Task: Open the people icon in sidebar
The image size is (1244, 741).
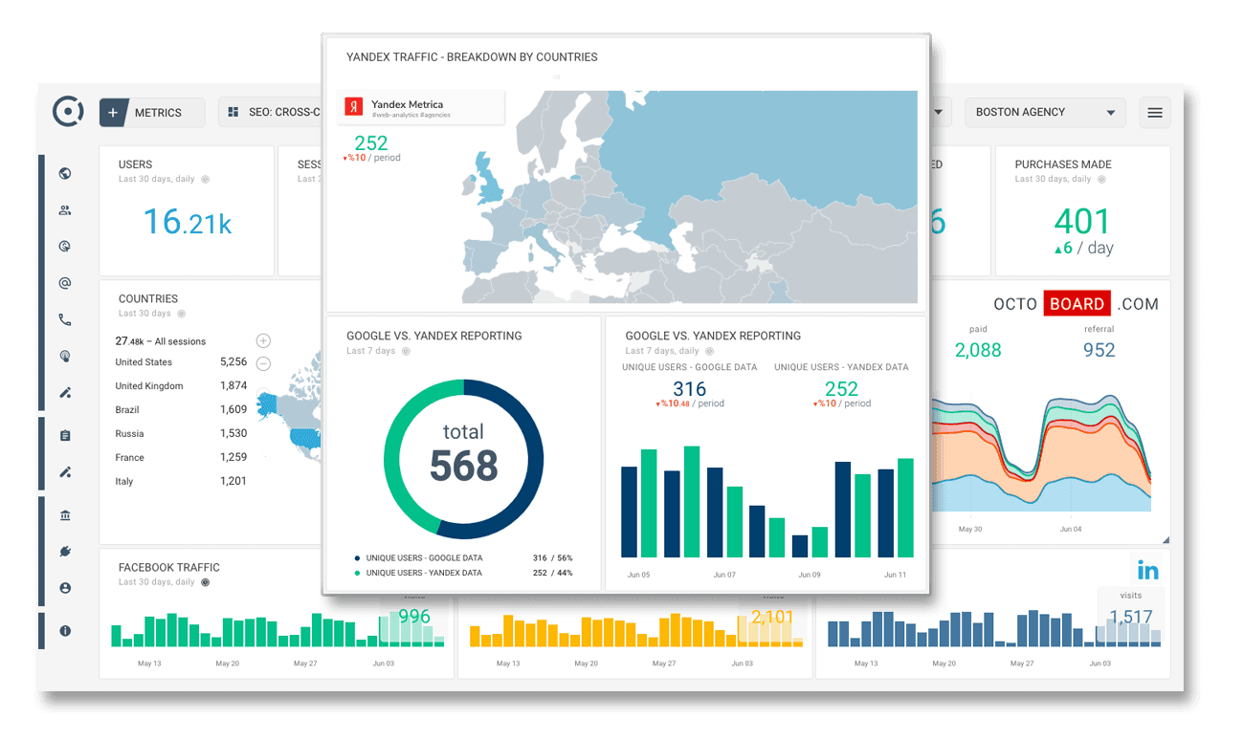Action: pyautogui.click(x=65, y=210)
